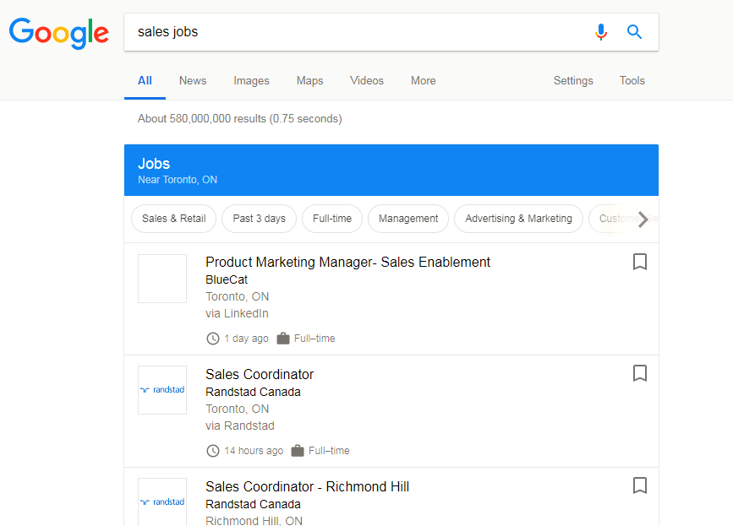Viewport: 733px width, 526px height.
Task: Open the Jobs heading in the blue banner
Action: point(154,164)
